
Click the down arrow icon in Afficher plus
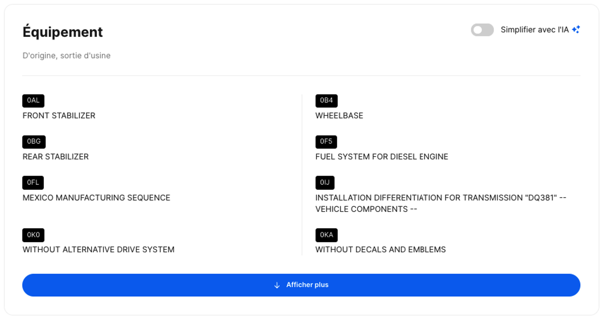[277, 285]
